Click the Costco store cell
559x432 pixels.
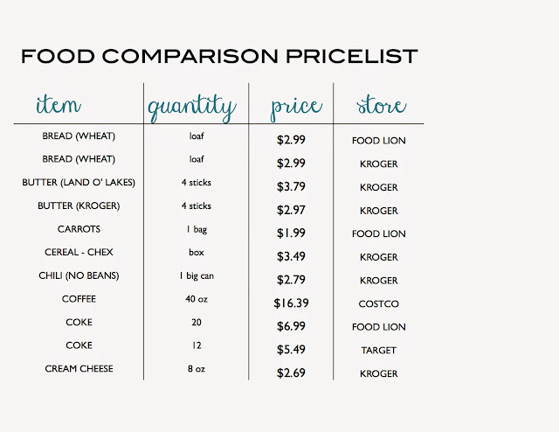pos(378,303)
